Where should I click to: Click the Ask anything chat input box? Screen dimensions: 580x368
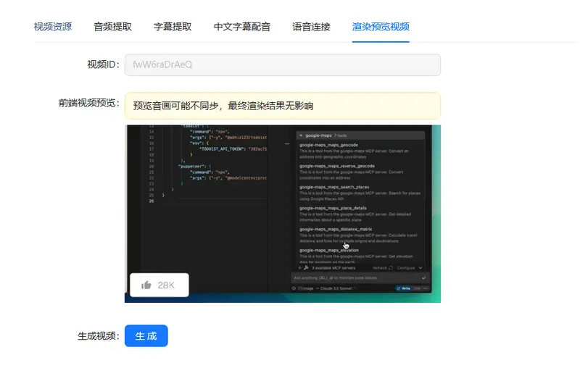[355, 277]
